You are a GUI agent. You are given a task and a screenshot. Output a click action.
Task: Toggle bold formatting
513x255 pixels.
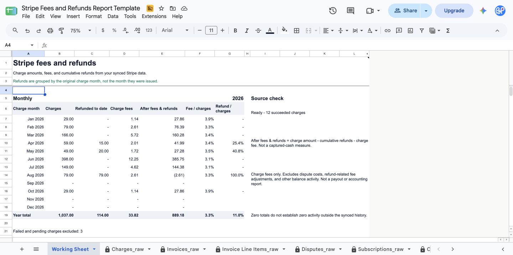(x=235, y=31)
